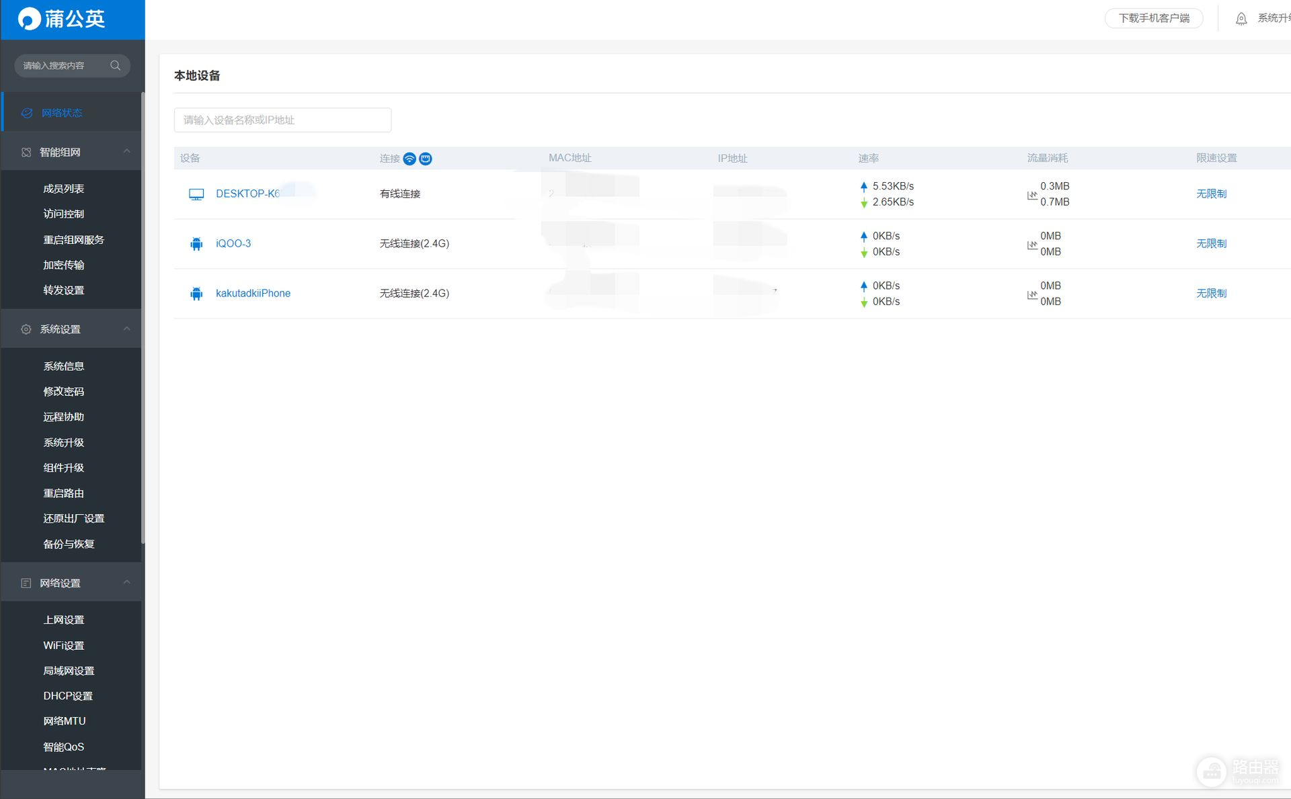Click the search magnifier icon in sidebar

pyautogui.click(x=116, y=65)
